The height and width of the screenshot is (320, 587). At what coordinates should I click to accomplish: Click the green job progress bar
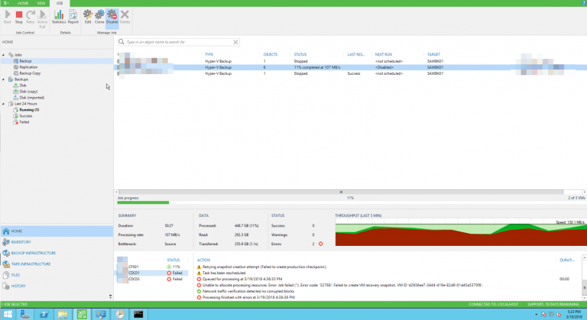[143, 202]
